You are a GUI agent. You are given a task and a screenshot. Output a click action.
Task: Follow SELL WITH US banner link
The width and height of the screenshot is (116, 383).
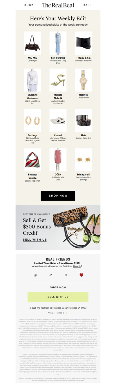tap(35, 240)
